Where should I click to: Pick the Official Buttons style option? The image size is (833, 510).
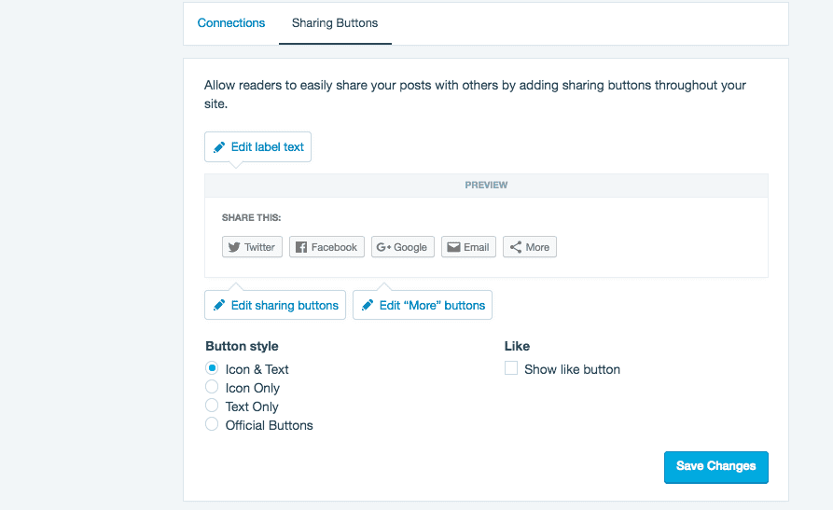[x=212, y=424]
